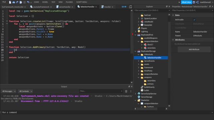Click the viewModel model icon in Explorer
The image size is (214, 120).
[x=142, y=22]
